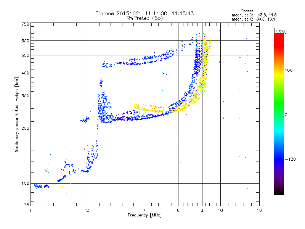Select 'mean, sd,O: -93.5, 14.8' text
This screenshot has width=305, height=229.
click(254, 15)
